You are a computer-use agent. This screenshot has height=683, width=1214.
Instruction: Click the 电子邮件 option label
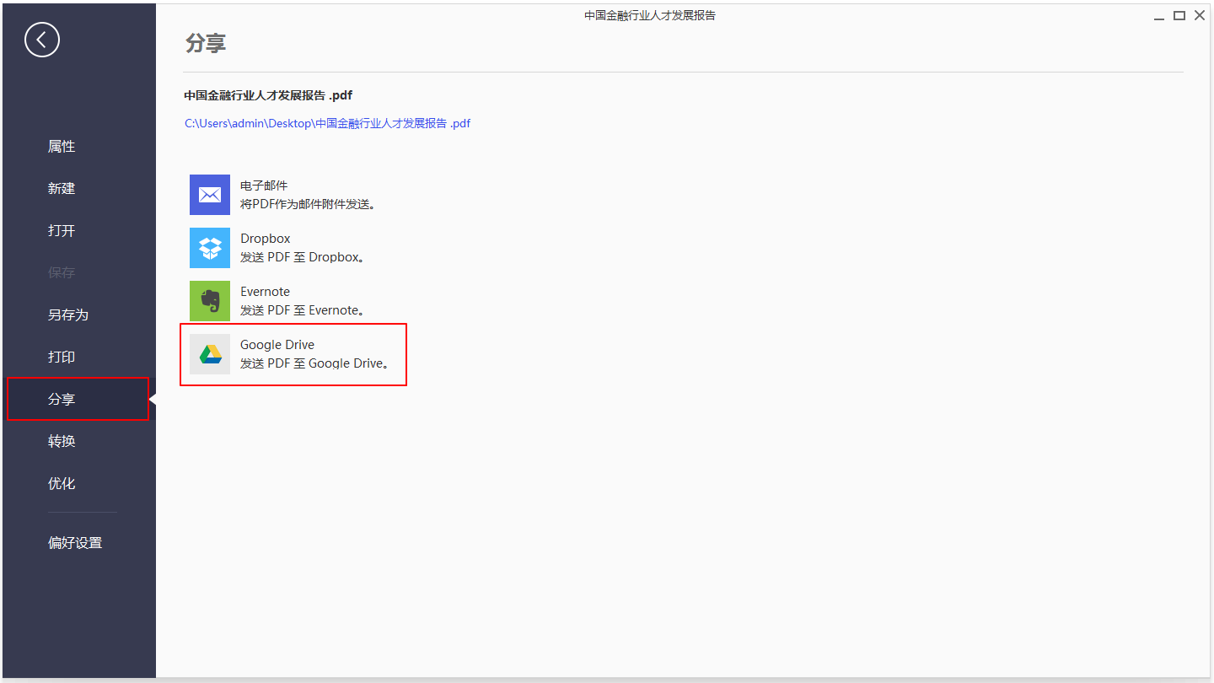(264, 186)
